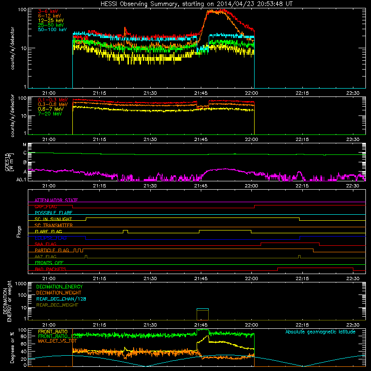This screenshot has height=371, width=371.
Task: Pick the 50-100 keV legend label
Action: (52, 30)
